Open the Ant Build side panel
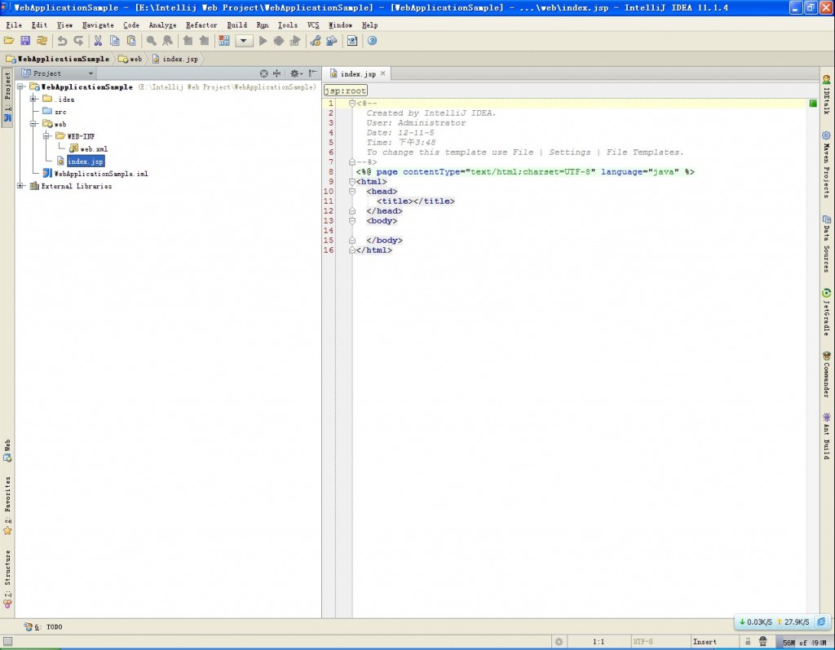 tap(827, 436)
